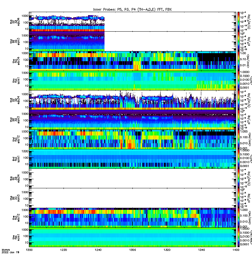Click the 'hhmm' axis unit label
Viewport: 252px width, 269px height.
[x=6, y=250]
